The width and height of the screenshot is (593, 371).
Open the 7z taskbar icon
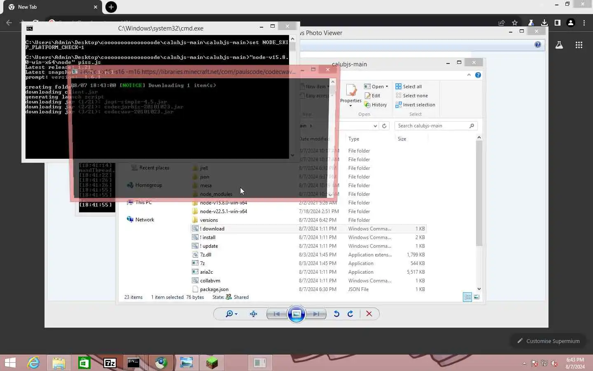click(x=110, y=363)
